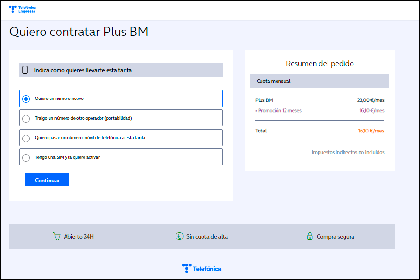Screen dimensions: 420x280
Task: Click the Telefónica logo in the footer
Action: [202, 268]
